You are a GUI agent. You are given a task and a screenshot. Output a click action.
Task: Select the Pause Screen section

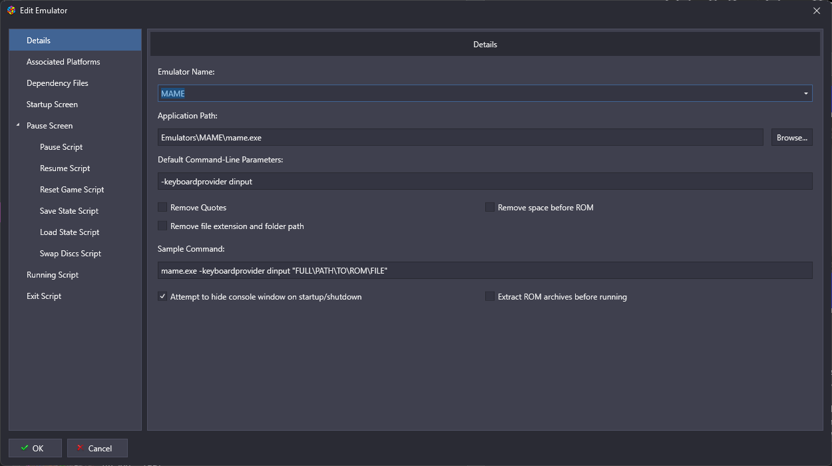click(49, 125)
